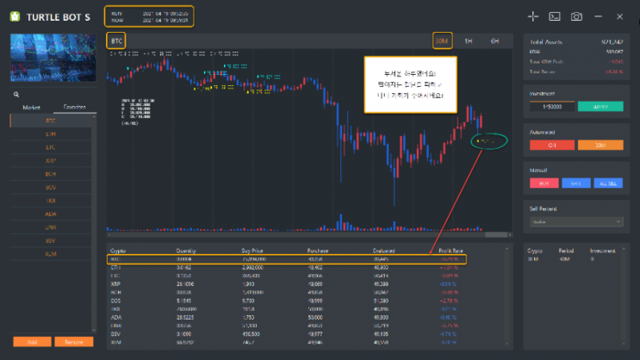Select BCH in the favorites list
This screenshot has height=360, width=640.
tap(51, 174)
